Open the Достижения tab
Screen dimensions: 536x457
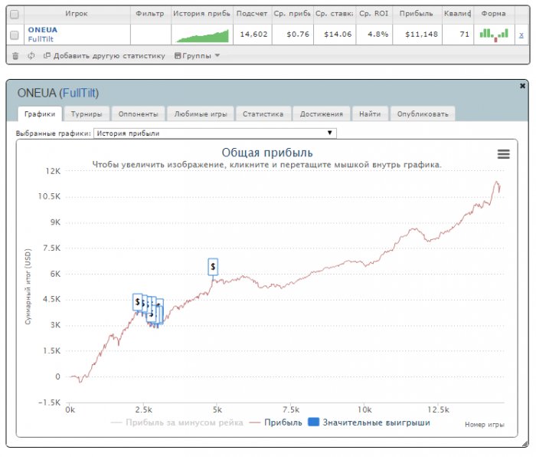pyautogui.click(x=322, y=114)
